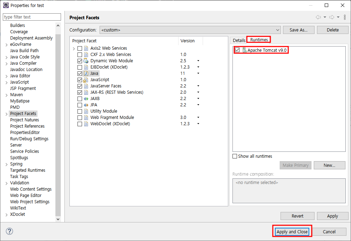Click the Properties window Eclipse icon
The image size is (351, 241).
click(6, 5)
